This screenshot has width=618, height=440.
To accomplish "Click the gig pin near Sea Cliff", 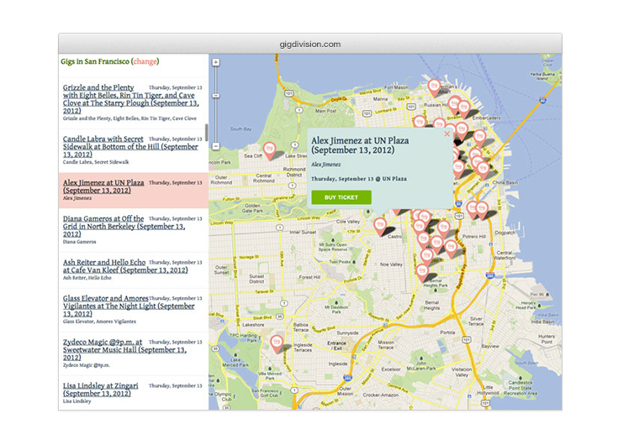I will 269,149.
